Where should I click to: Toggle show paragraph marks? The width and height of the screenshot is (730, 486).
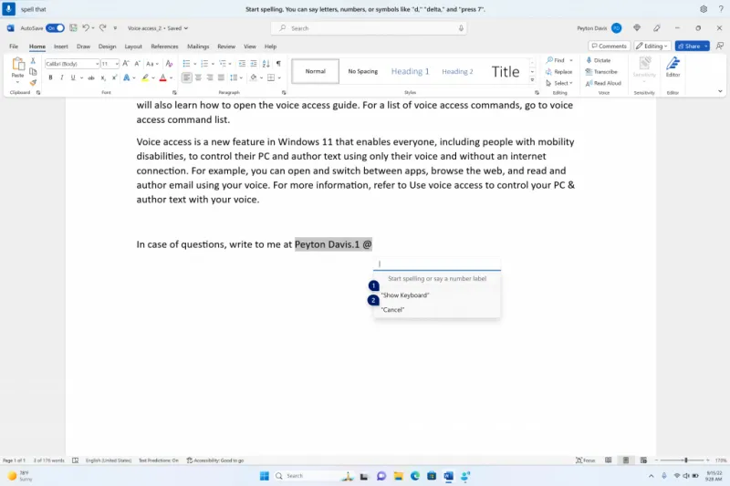click(278, 64)
